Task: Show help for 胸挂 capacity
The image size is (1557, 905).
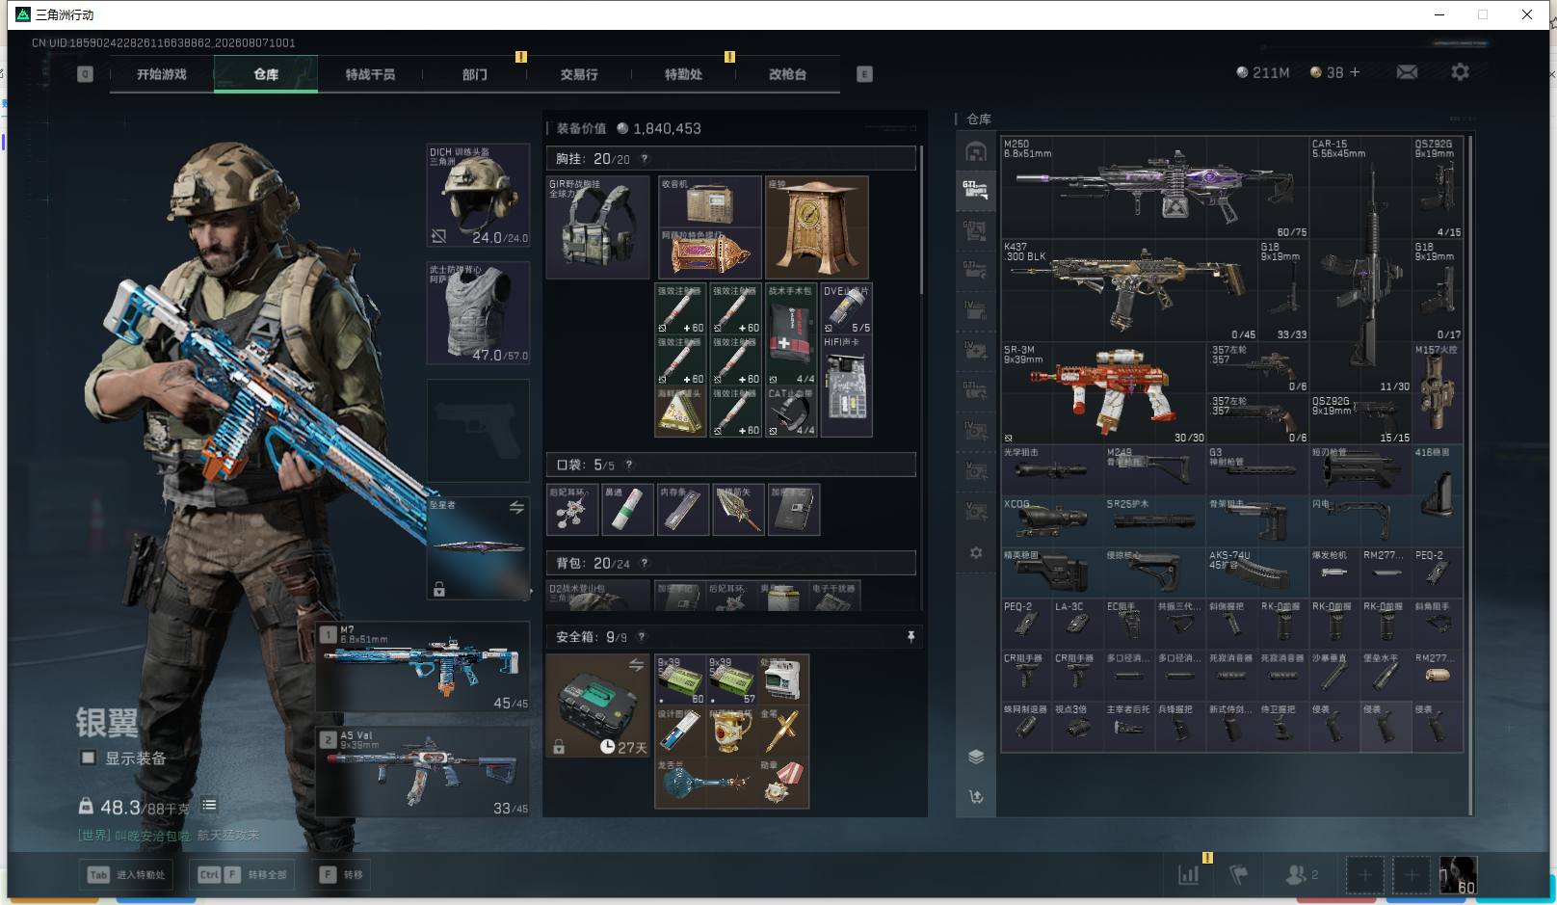Action: 645,159
